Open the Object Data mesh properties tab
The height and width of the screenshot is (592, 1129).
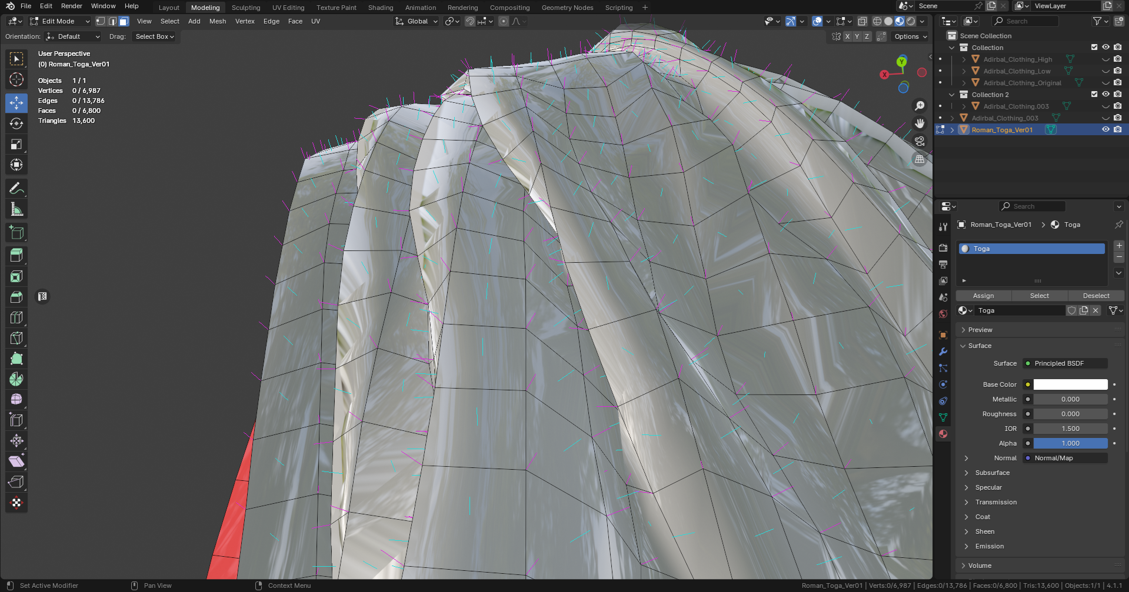(943, 417)
